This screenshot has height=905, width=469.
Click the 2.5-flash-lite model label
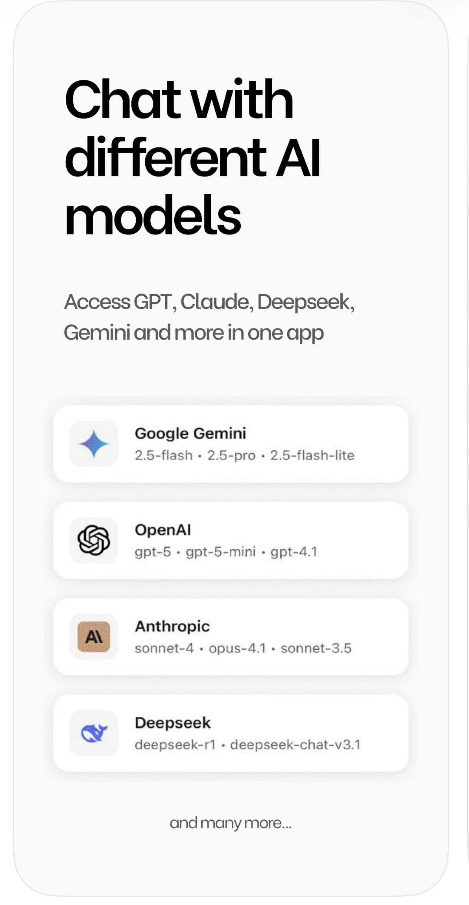coord(312,455)
